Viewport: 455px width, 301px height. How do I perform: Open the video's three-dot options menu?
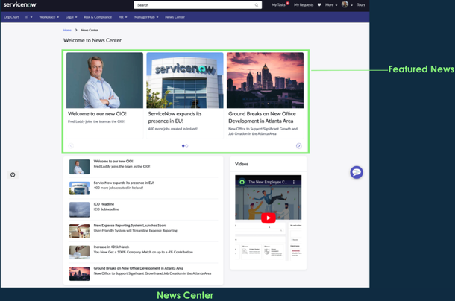(x=294, y=182)
